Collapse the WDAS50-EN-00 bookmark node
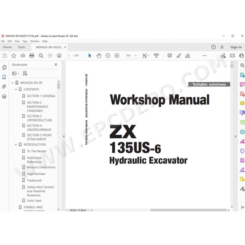Viewport: 245px width, 245px height. [13, 83]
